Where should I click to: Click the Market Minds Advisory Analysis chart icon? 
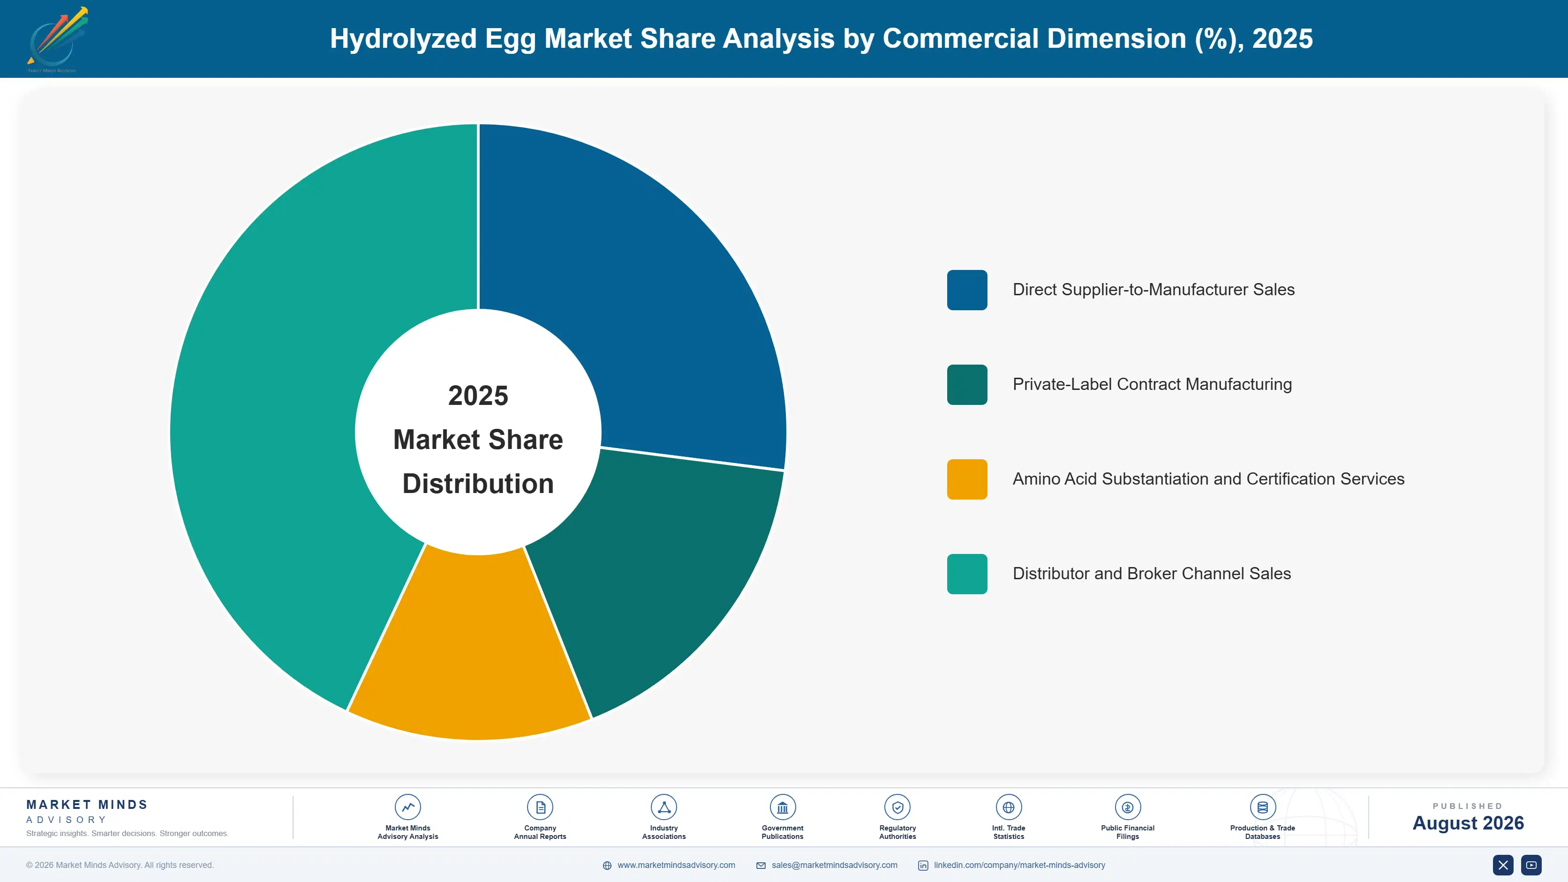[408, 807]
